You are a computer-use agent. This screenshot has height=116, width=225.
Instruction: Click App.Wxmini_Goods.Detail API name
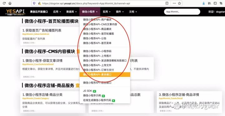click(x=171, y=98)
